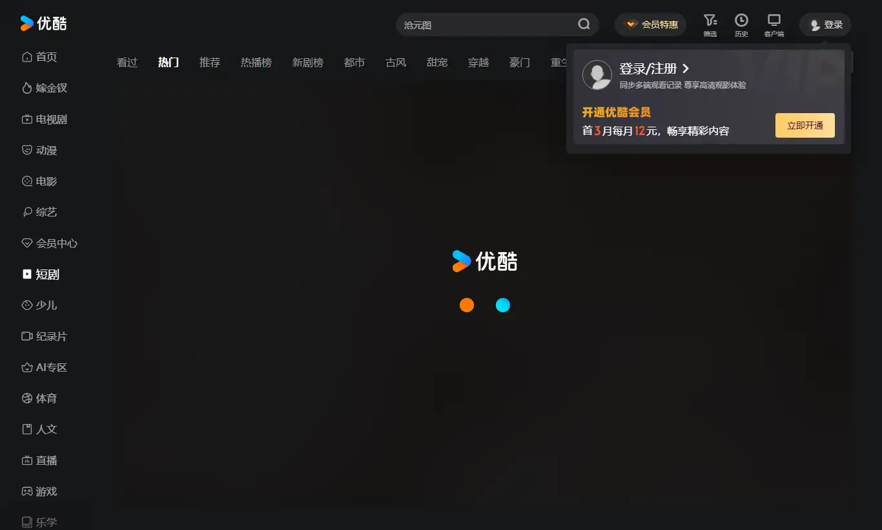Open AI专区 icon in sidebar
Viewport: 882px width, 530px height.
point(27,367)
